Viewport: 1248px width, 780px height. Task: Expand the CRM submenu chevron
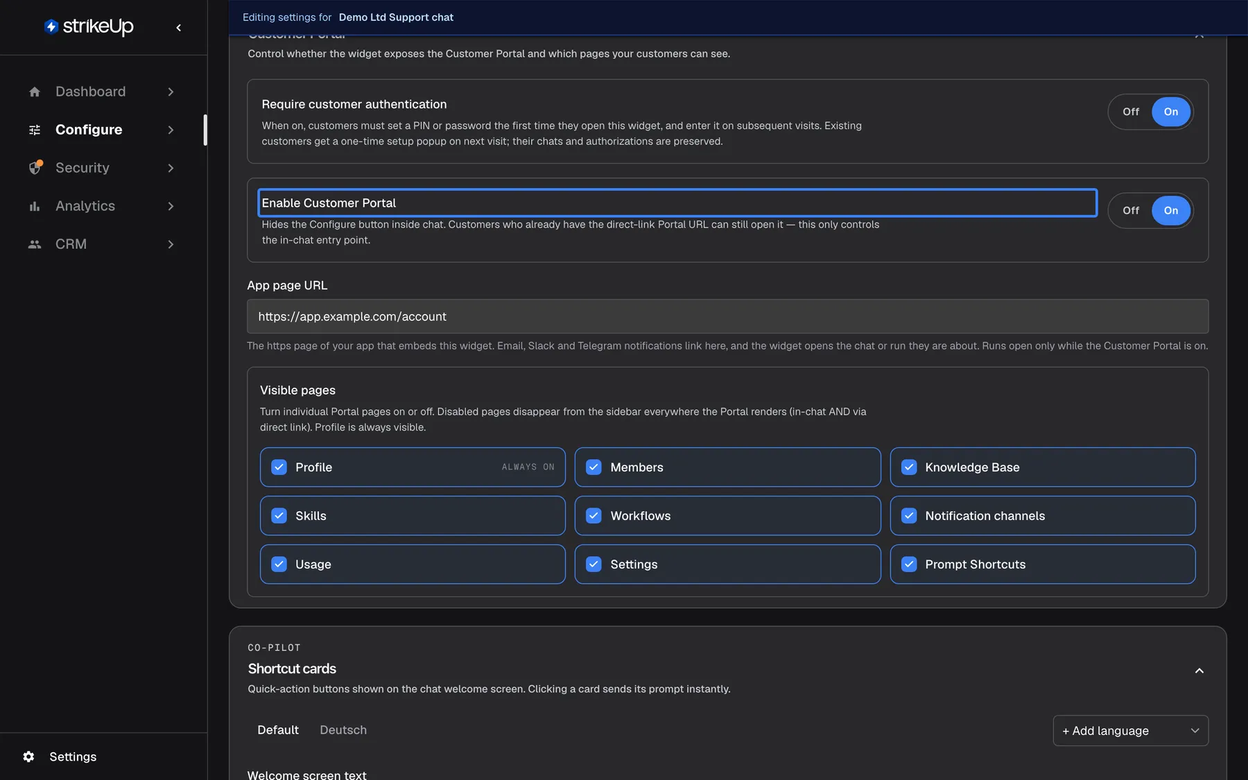click(171, 244)
